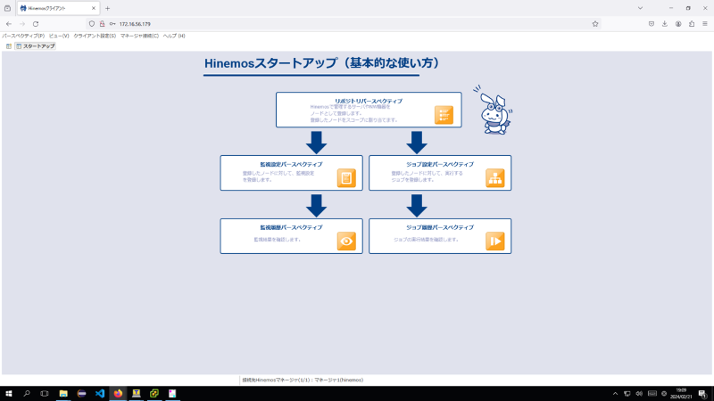Image resolution: width=714 pixels, height=401 pixels.
Task: Click the volume speaker tray icon
Action: (x=639, y=394)
